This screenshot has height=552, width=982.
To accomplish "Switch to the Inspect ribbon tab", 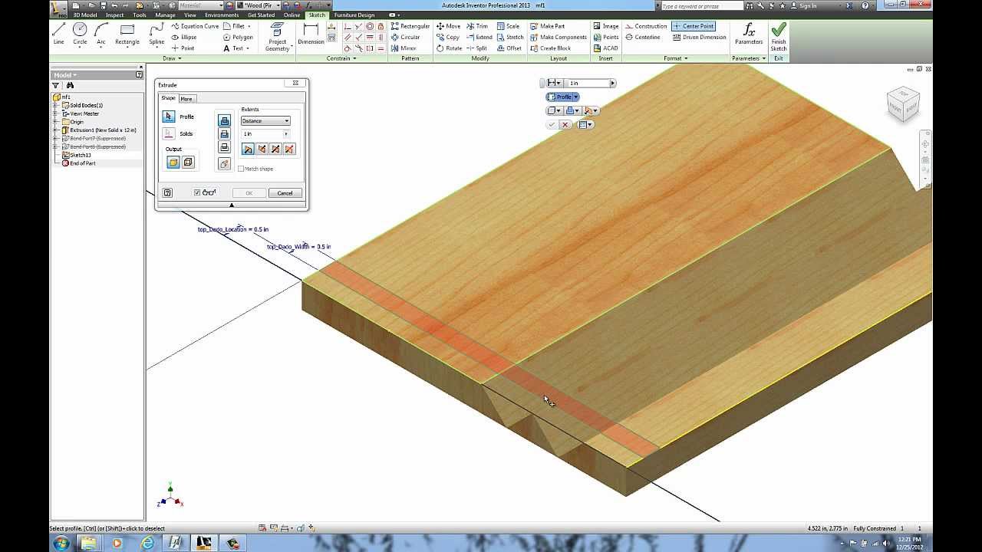I will [115, 15].
